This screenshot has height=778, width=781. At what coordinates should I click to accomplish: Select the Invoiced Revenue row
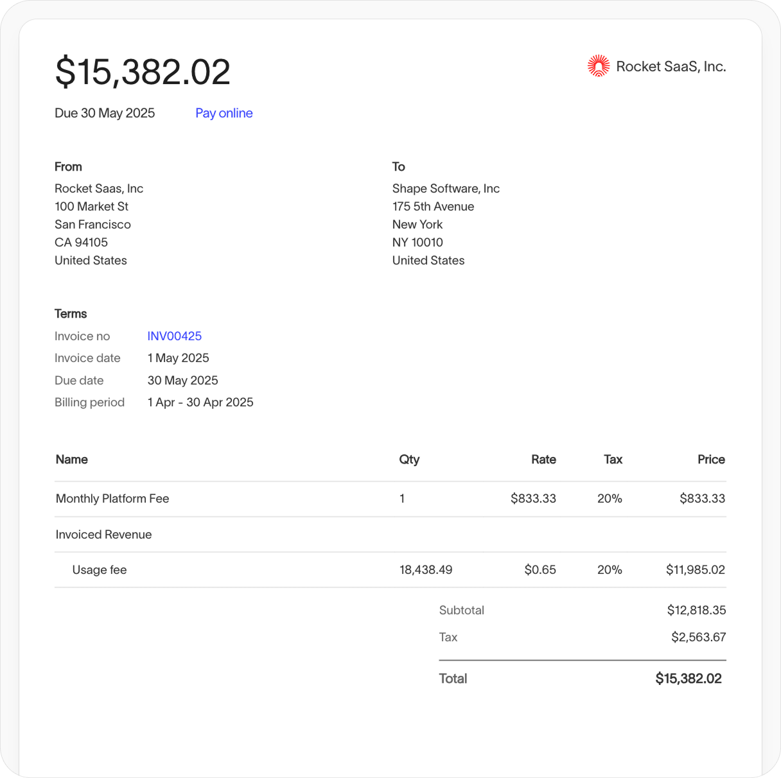tap(103, 534)
